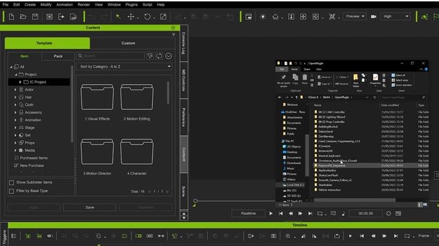Switch to the Custom tab

[x=128, y=43]
